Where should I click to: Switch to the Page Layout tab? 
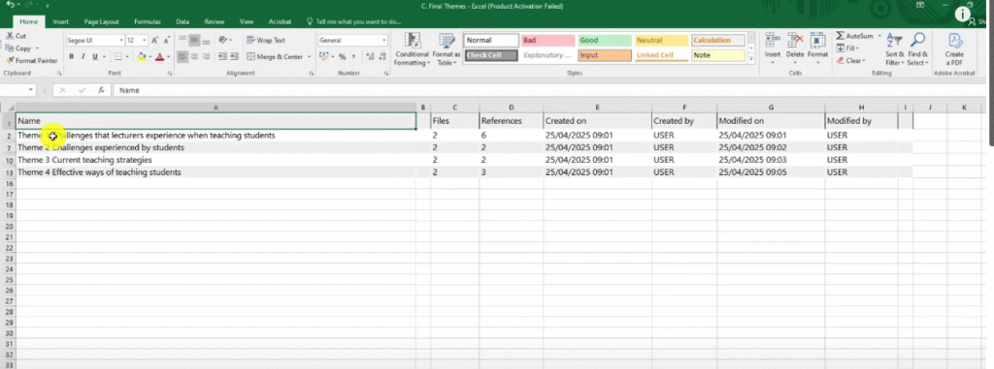click(x=101, y=21)
